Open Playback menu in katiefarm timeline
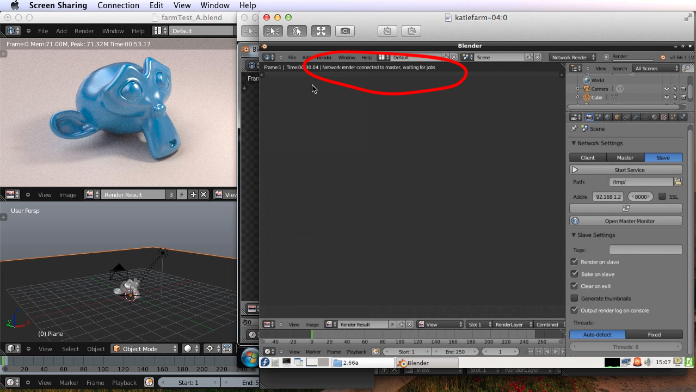The width and height of the screenshot is (696, 392). (356, 352)
